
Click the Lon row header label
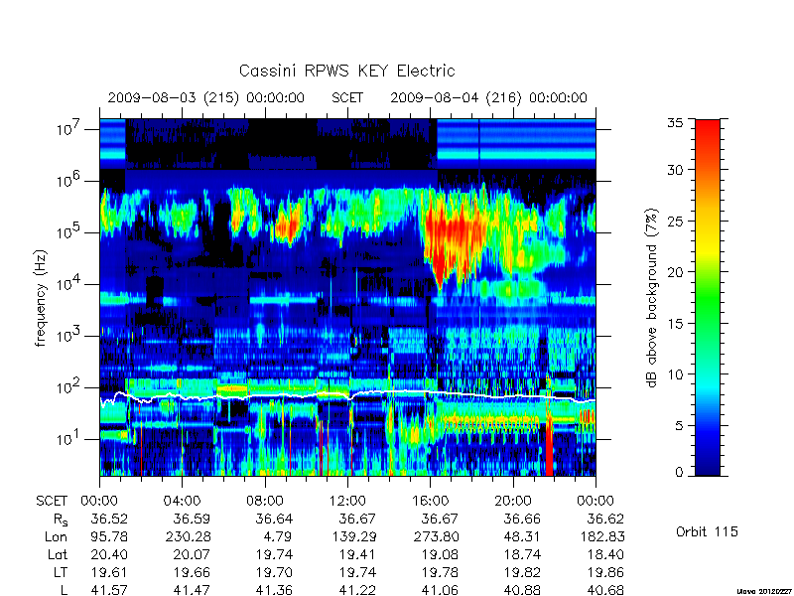pos(56,536)
